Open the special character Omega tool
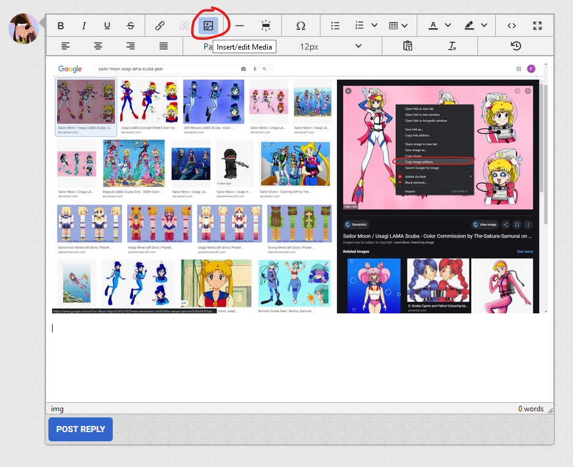Screen dimensions: 573x467 tap(301, 26)
